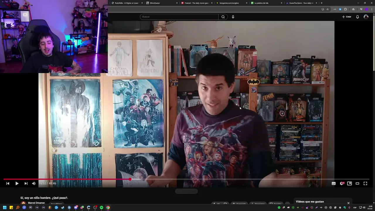Close the Videos que me gustan panel
Viewport: 375px width, 211px height.
[348, 203]
